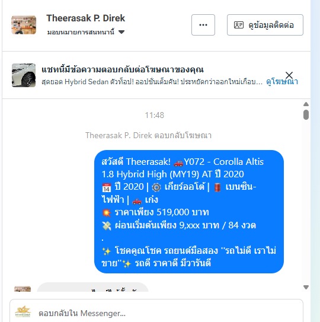Click the Theerasak P. Direk name heading

[85, 18]
